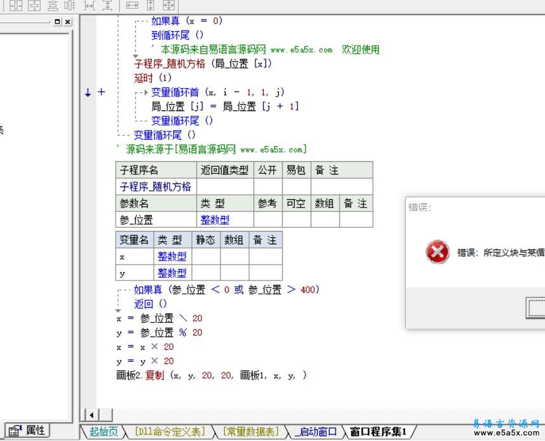Click the side-by-side rectangles horizontal distribute icon

pos(70,5)
